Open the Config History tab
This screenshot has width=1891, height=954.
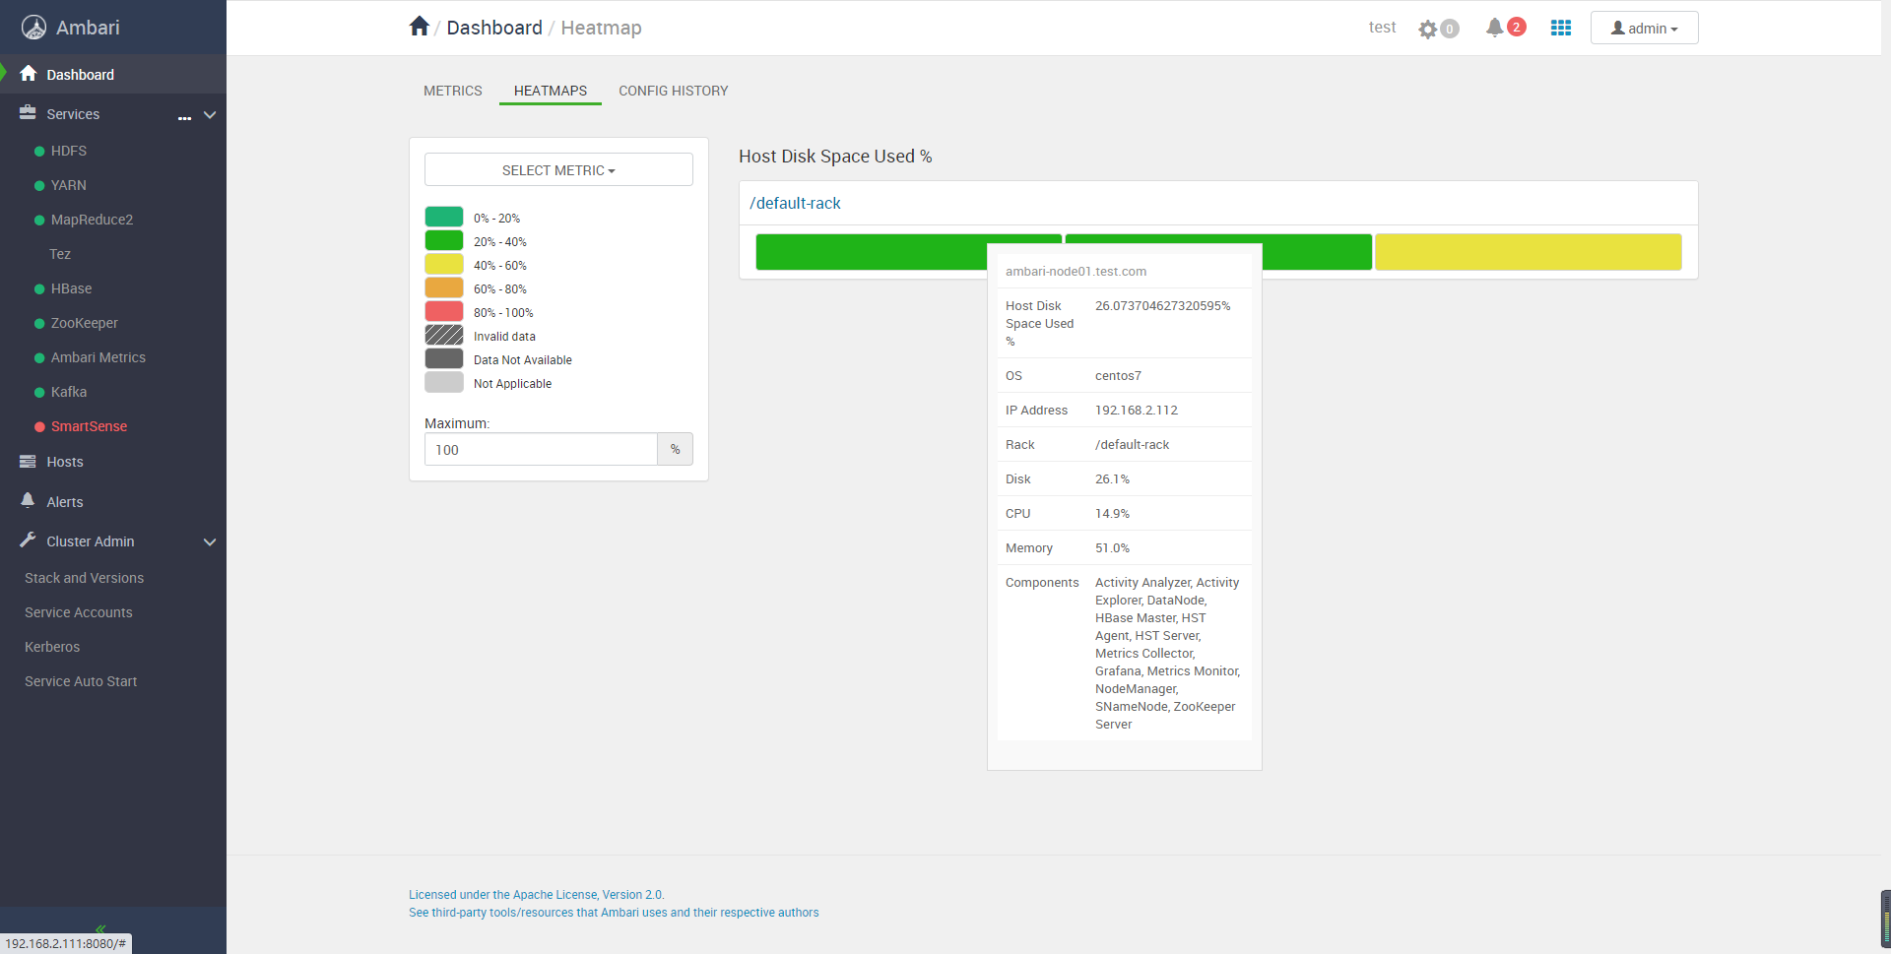tap(674, 91)
